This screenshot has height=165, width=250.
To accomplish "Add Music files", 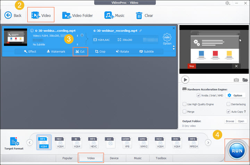I will point(114,16).
